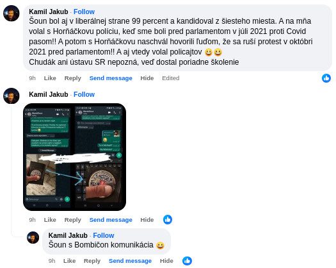This screenshot has height=268, width=336.
Task: Reply to the Bombičon komunikácia comment
Action: pyautogui.click(x=92, y=261)
